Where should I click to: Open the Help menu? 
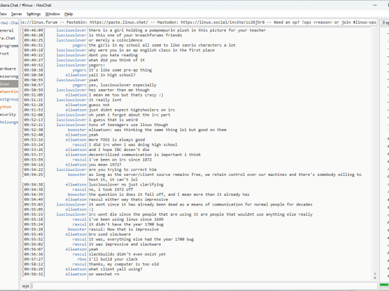[x=69, y=13]
